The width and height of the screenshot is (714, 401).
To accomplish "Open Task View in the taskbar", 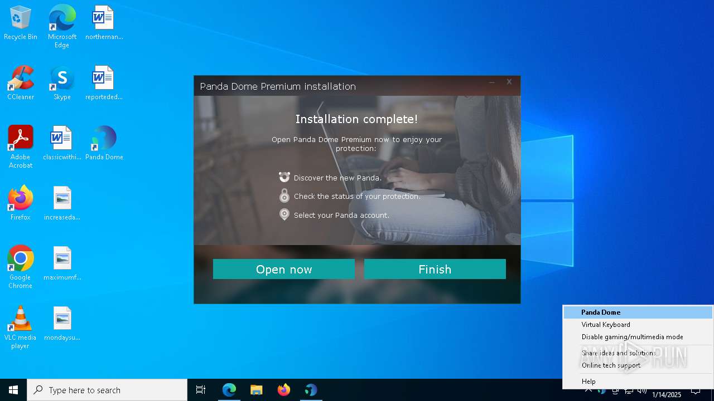I will pyautogui.click(x=201, y=390).
